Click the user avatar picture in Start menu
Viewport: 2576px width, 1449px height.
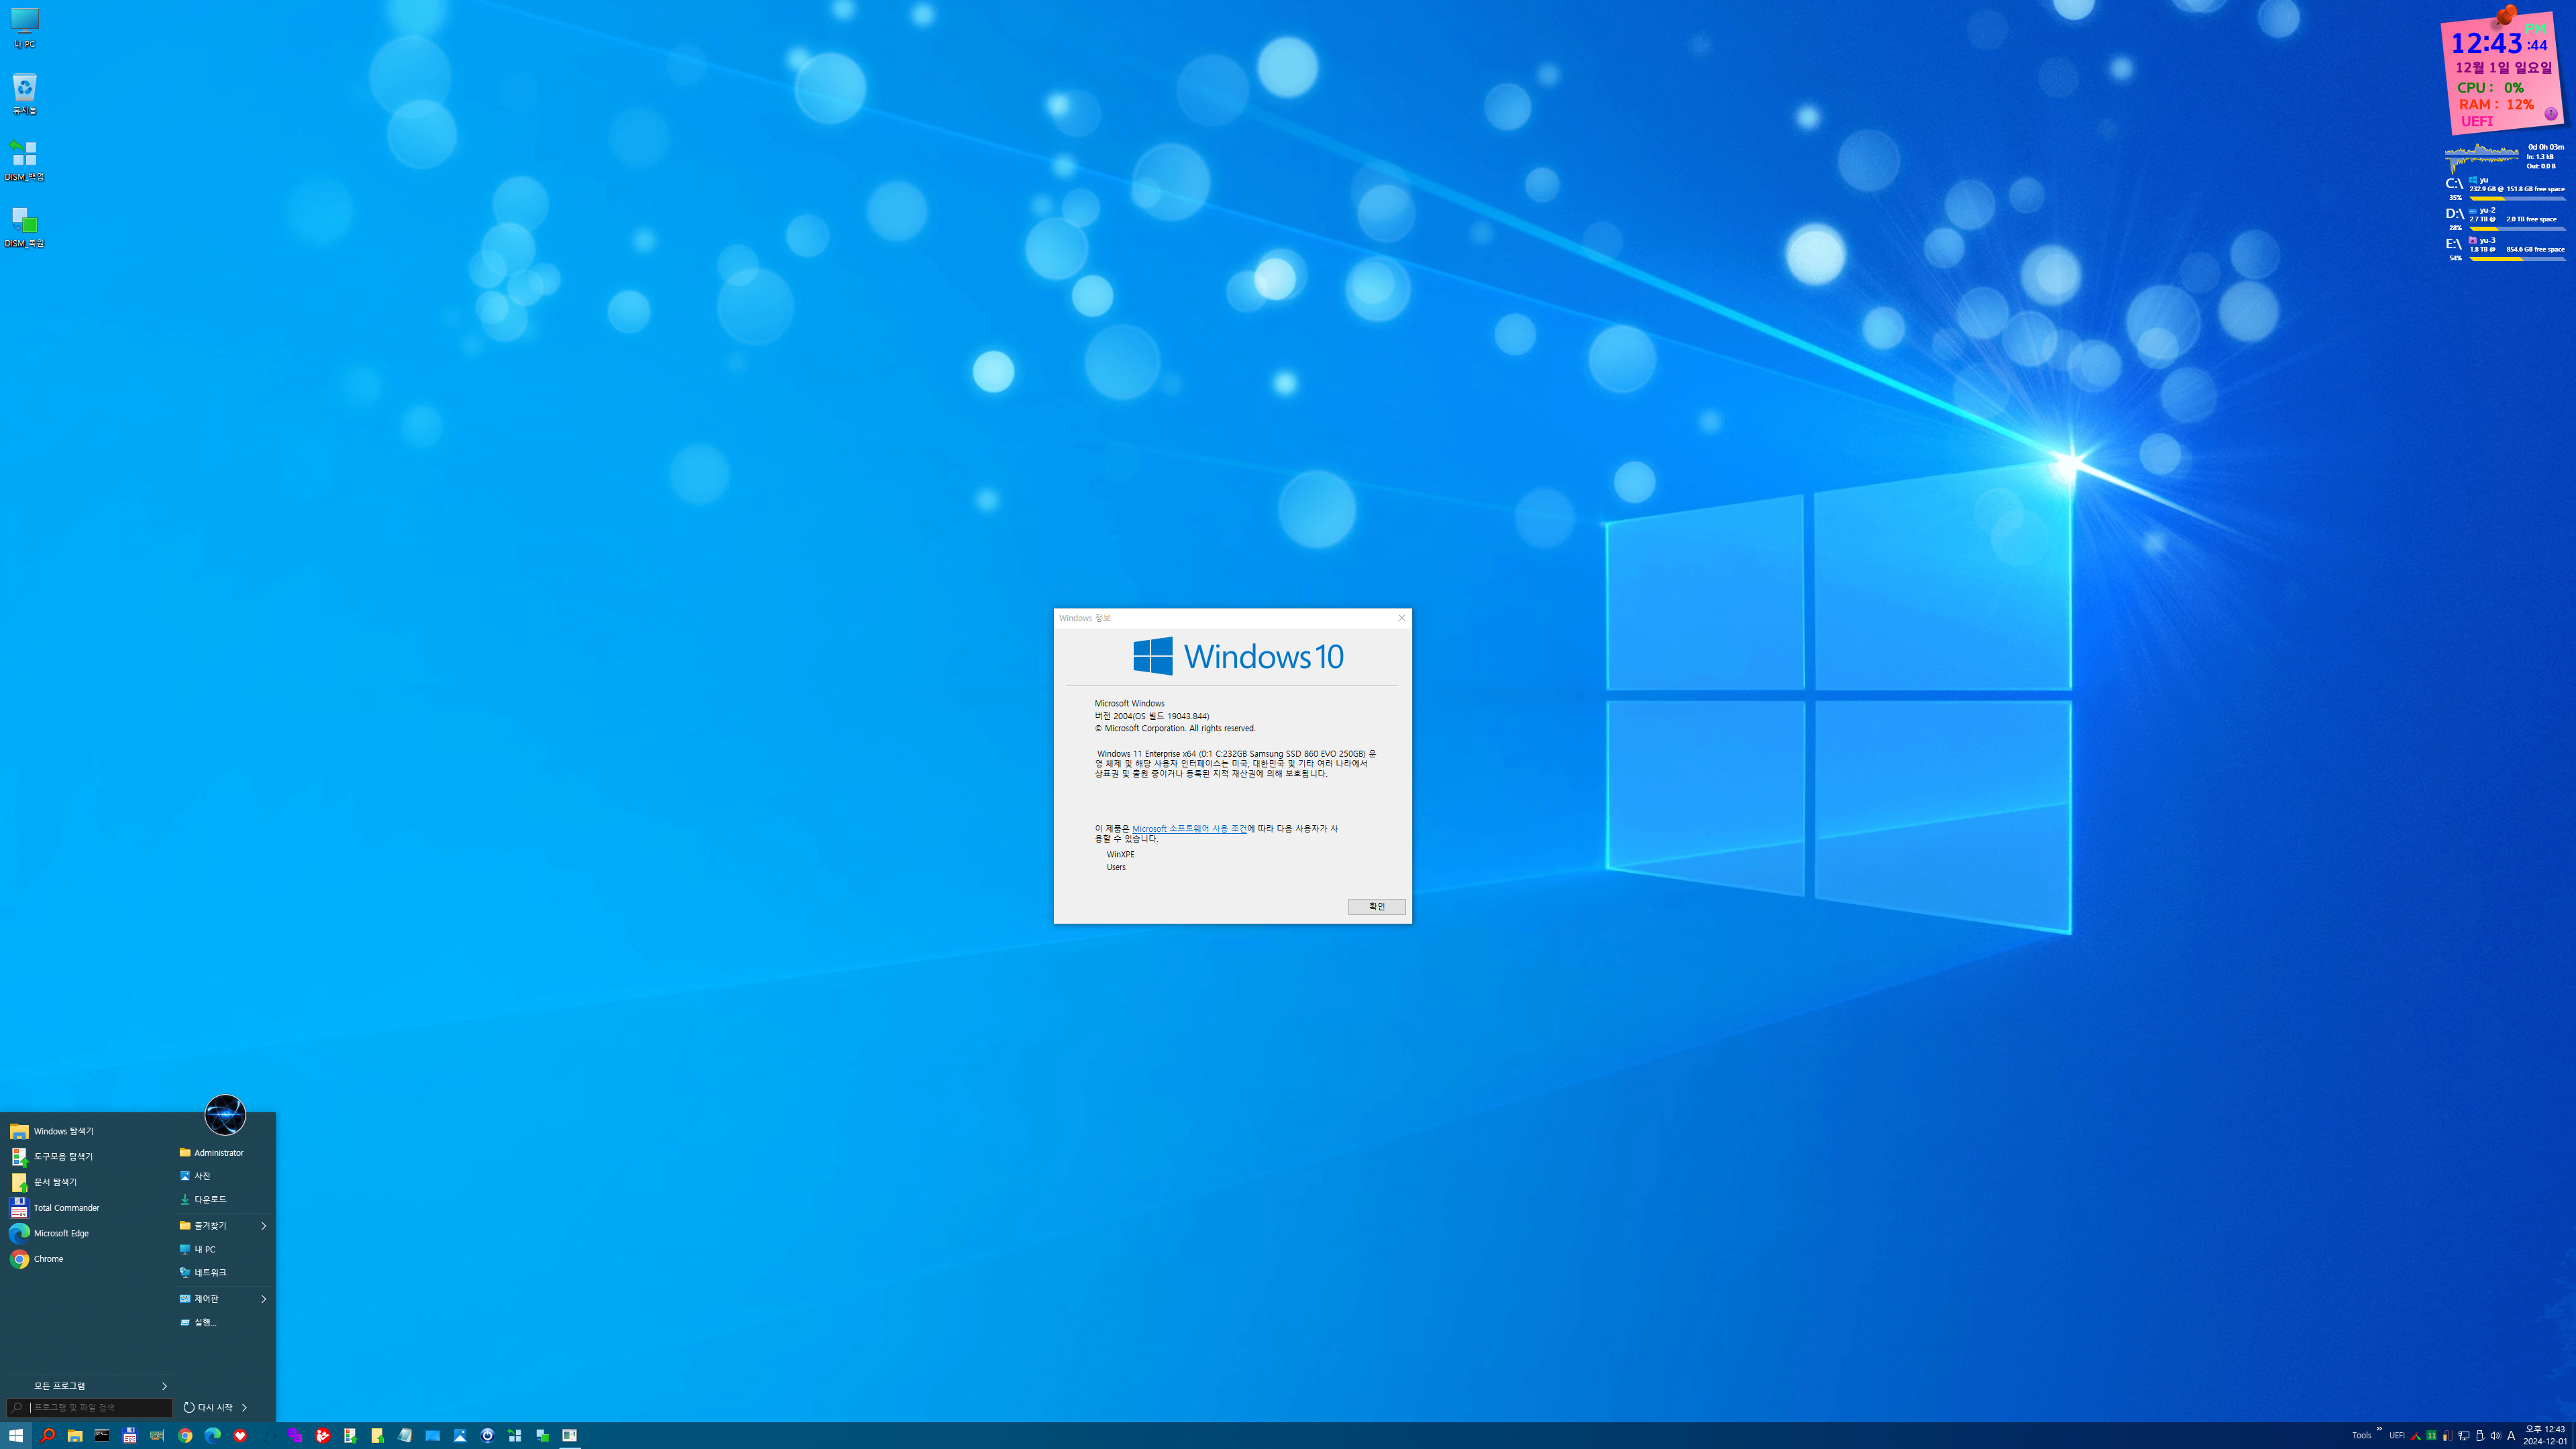point(225,1114)
